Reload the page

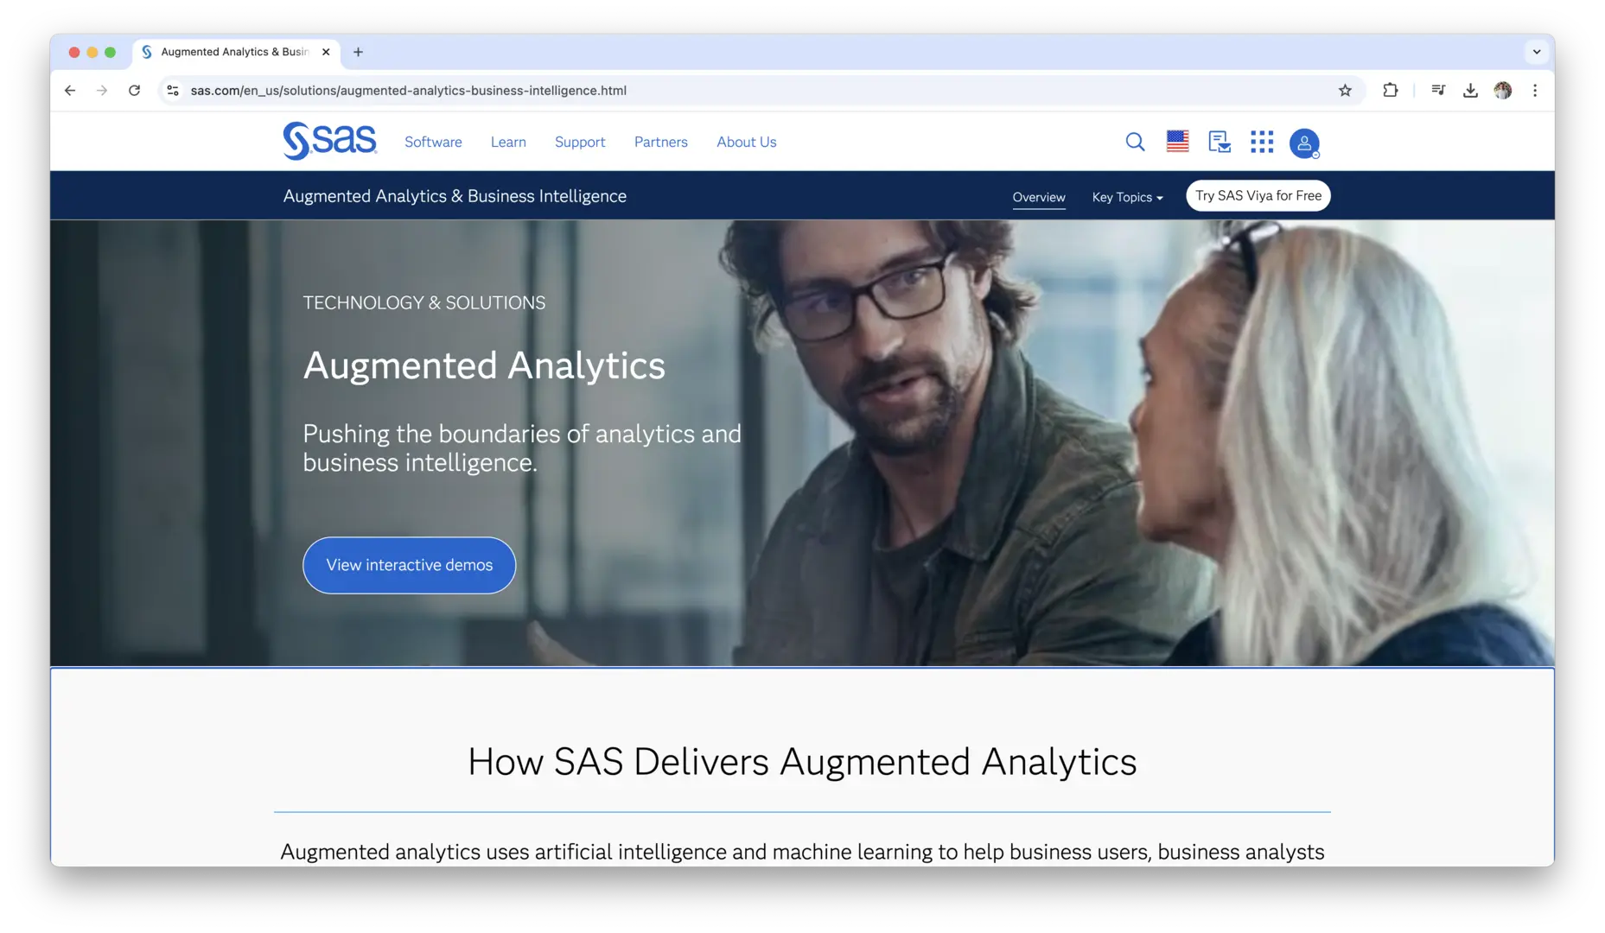click(x=134, y=90)
